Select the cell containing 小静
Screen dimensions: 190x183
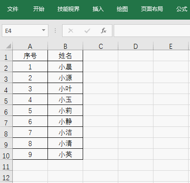coord(65,121)
